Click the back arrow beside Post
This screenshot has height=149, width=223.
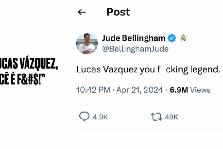tap(81, 12)
